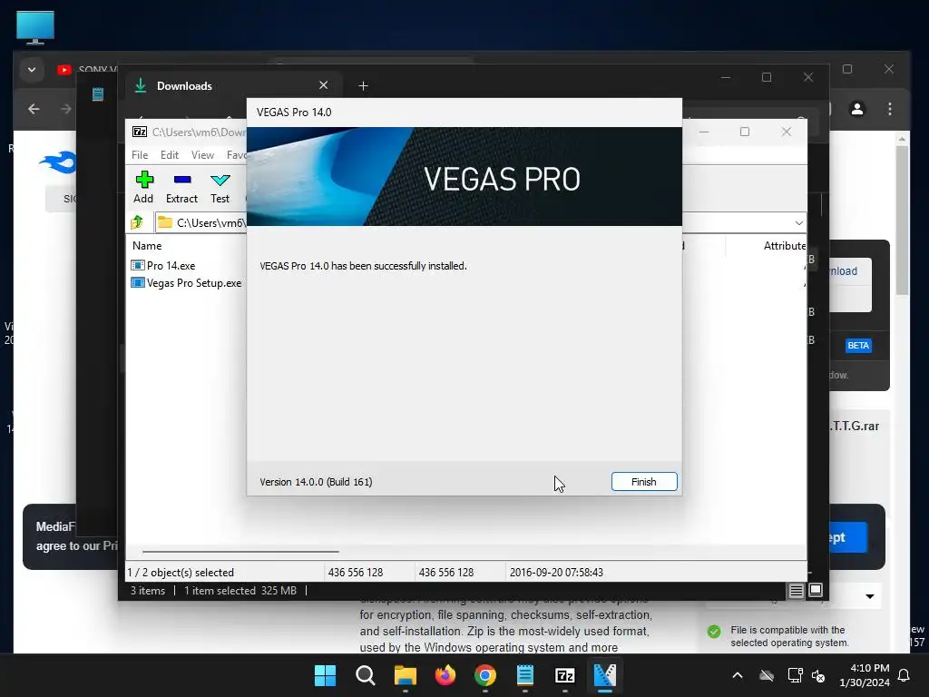Click the VEGAS Pro installer taskbar icon
The width and height of the screenshot is (929, 697).
tap(605, 675)
